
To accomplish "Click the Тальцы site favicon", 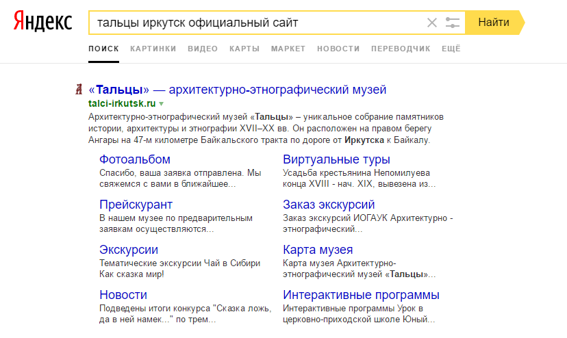I will [79, 90].
